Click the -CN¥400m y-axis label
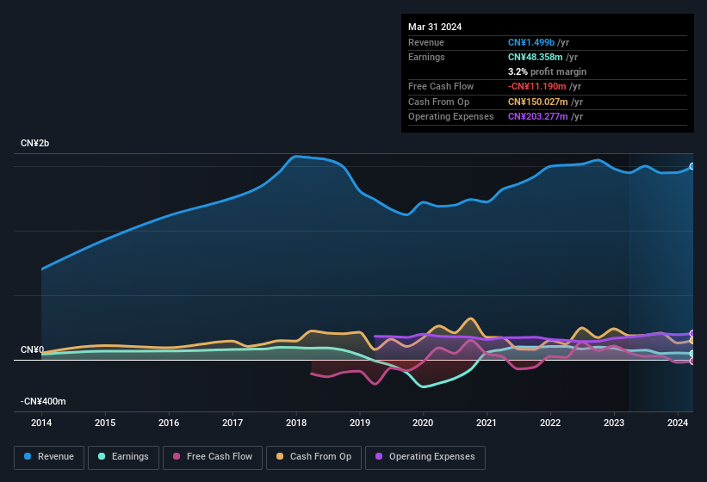Viewport: 707px width, 482px height. [x=43, y=401]
